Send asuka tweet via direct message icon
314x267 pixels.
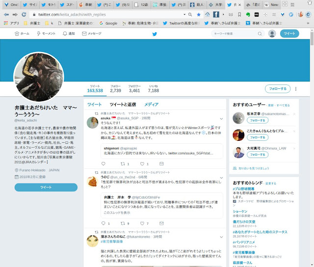[x=161, y=163]
